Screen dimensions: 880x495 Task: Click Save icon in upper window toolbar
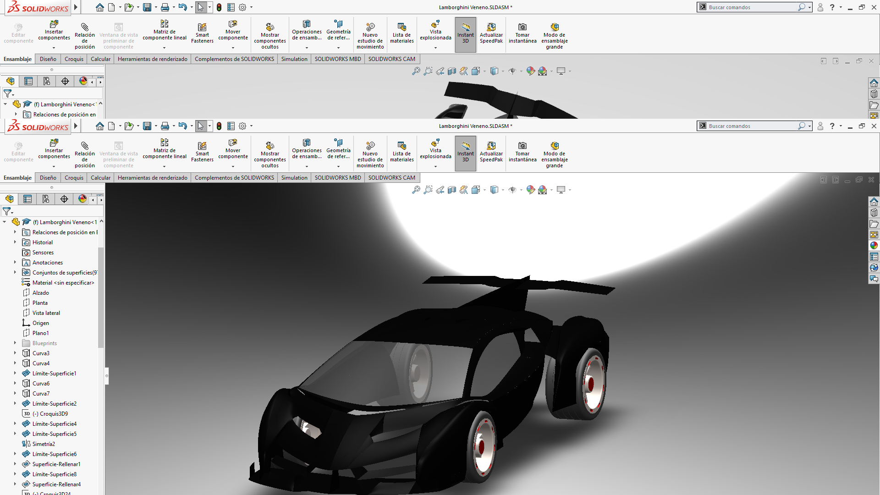tap(147, 7)
